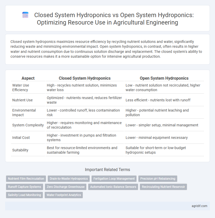This screenshot has width=215, height=218.
Task: Click the Open System Hydroponics column header
Action: click(164, 78)
